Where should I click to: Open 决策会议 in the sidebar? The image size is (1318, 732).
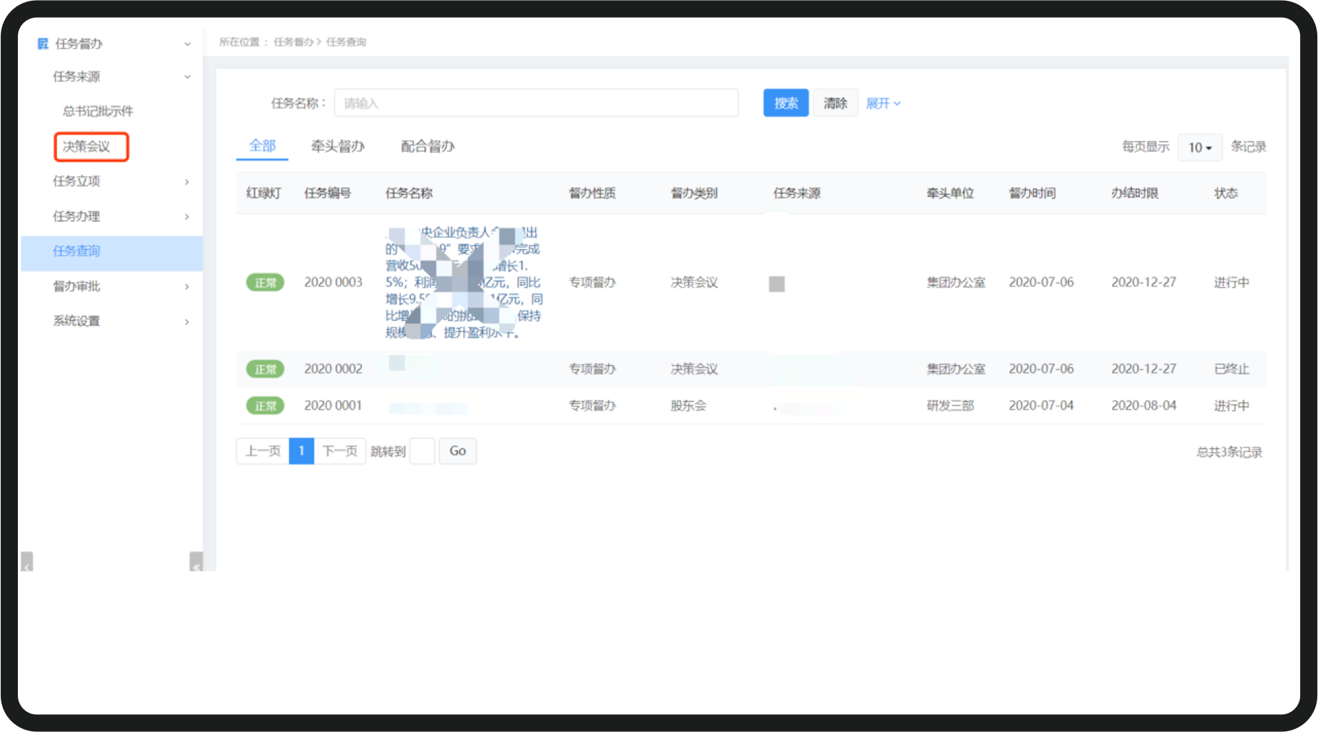91,147
